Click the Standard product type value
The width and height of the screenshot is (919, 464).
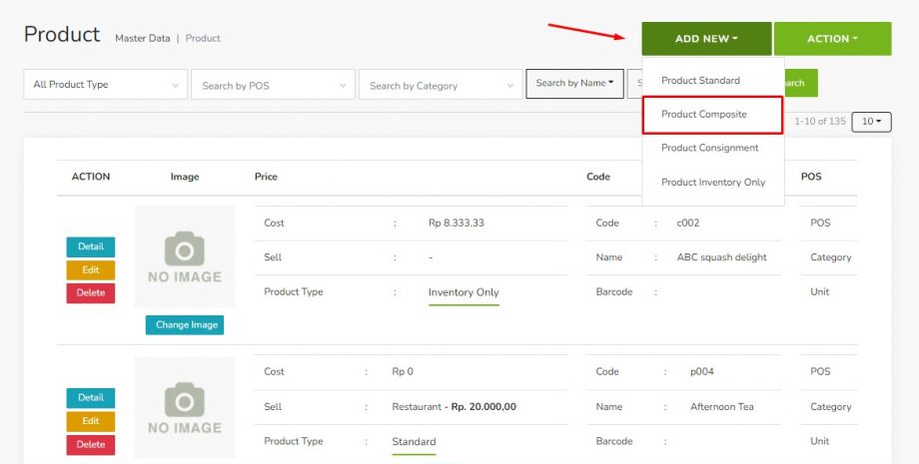coord(414,442)
